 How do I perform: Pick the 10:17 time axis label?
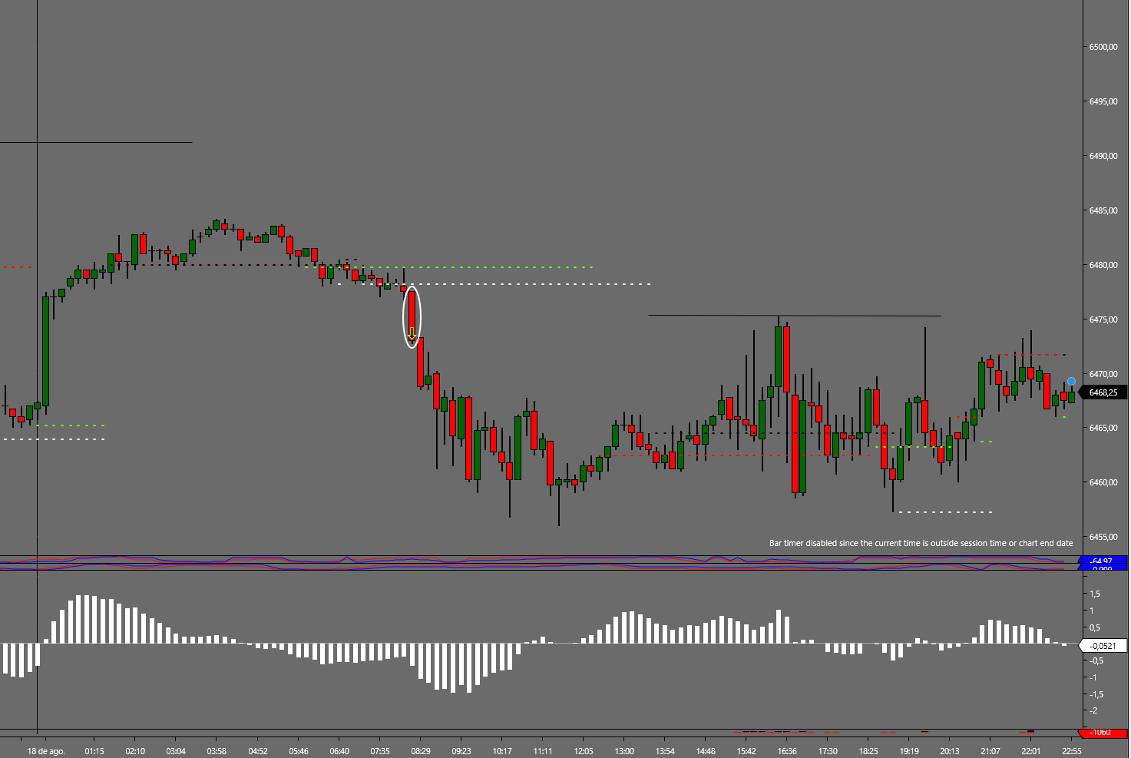pyautogui.click(x=502, y=751)
